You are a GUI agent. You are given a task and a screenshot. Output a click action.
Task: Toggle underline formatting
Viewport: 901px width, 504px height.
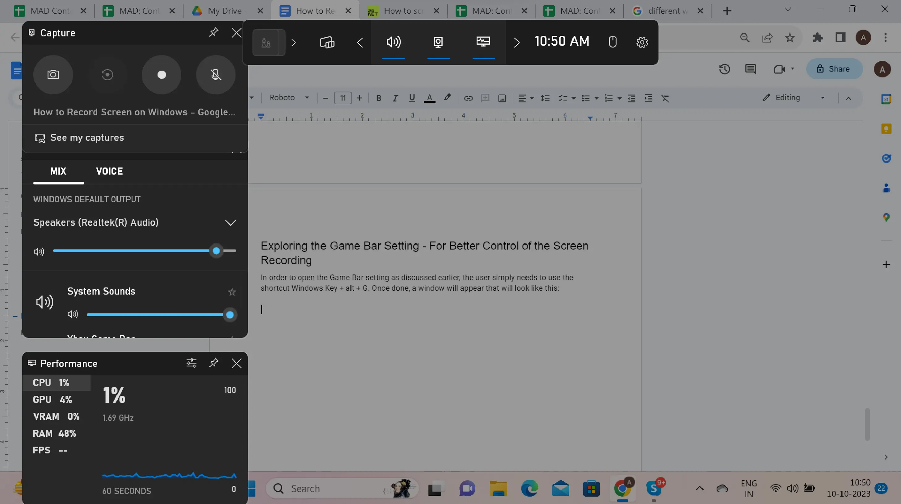(412, 98)
